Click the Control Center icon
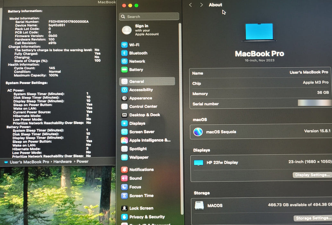332x225 pixels. pos(124,106)
